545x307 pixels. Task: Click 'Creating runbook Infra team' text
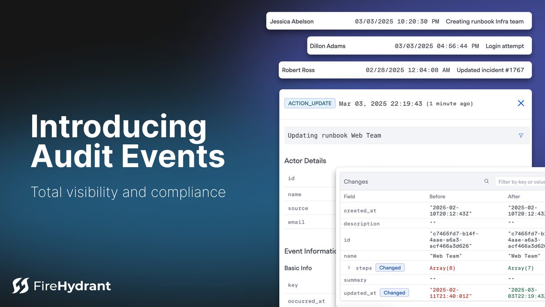point(485,21)
